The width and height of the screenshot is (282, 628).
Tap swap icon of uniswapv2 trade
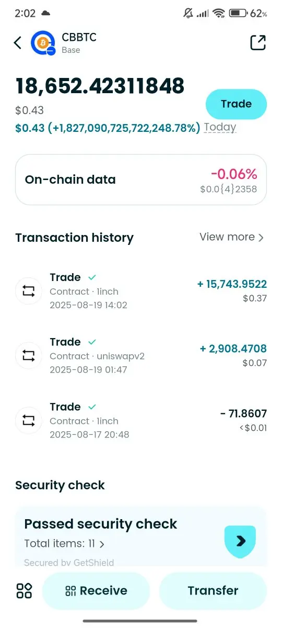pos(29,356)
